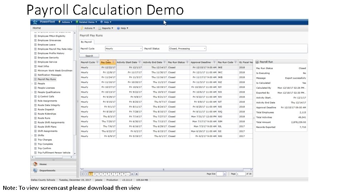Screen dimensions: 343x193
Task: Click the Route Dispatch icon
Action: (x=35, y=109)
